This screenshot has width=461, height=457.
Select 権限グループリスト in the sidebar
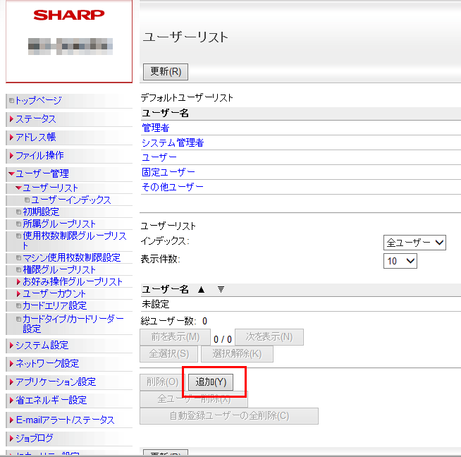[x=59, y=269]
